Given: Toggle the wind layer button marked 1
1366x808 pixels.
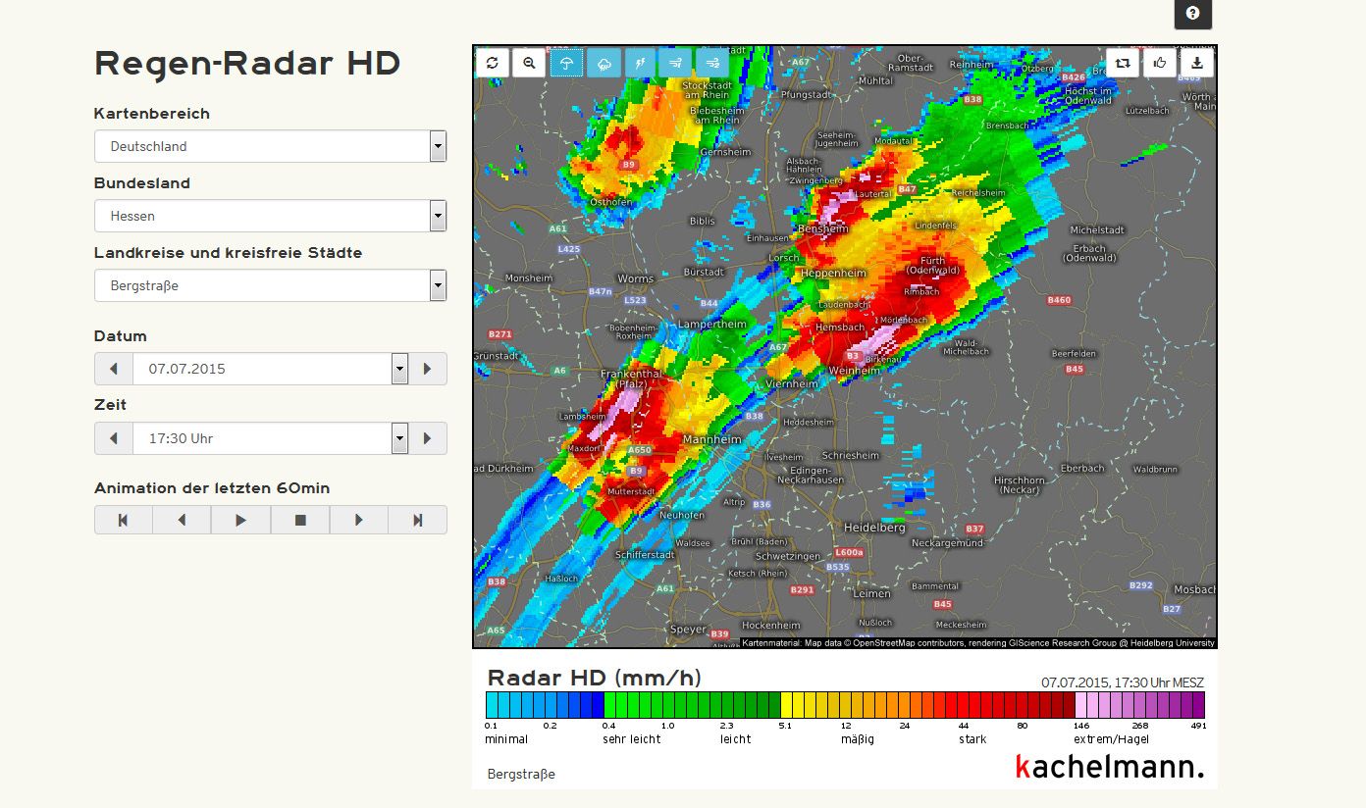Looking at the screenshot, I should (x=676, y=63).
